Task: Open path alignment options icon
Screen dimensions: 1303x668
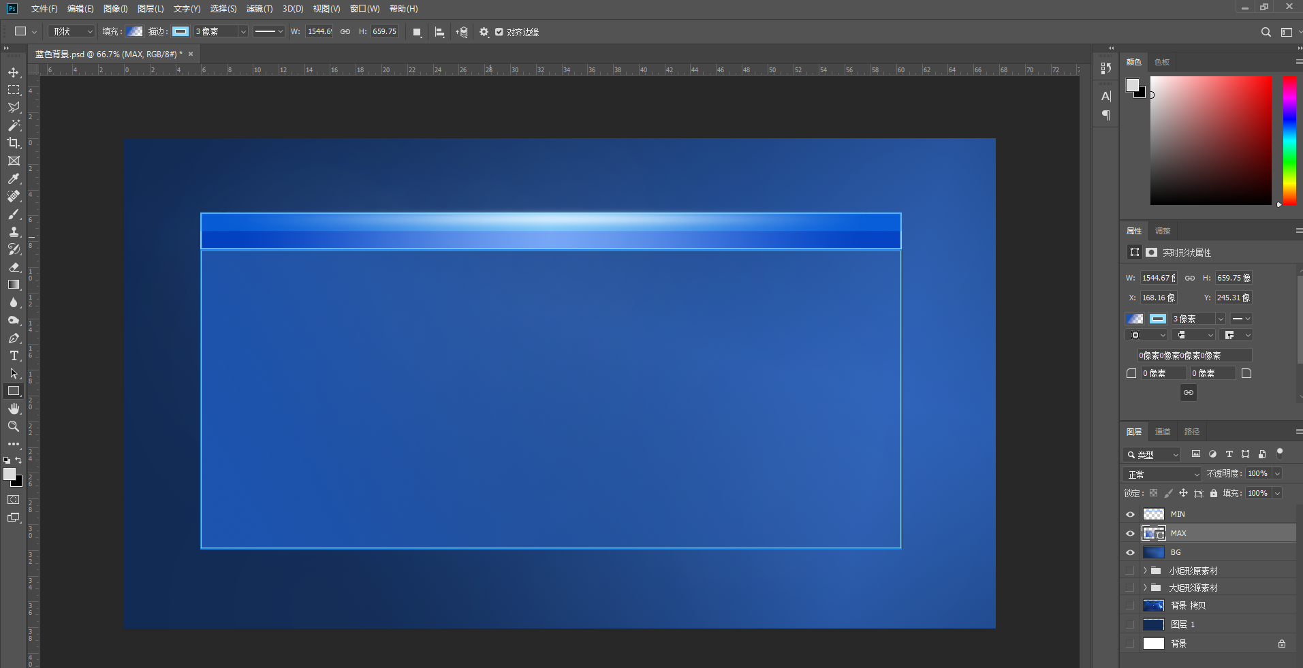Action: [x=440, y=32]
